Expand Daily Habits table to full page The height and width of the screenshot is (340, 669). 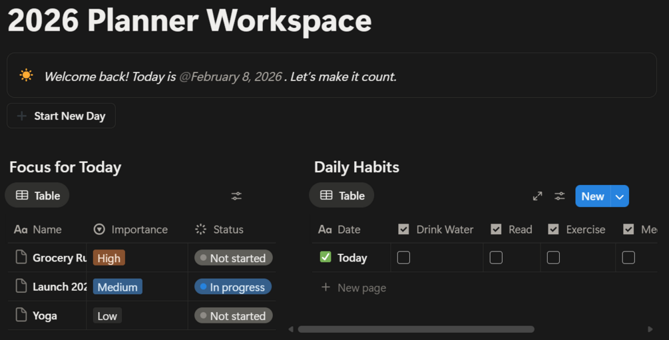pos(537,196)
